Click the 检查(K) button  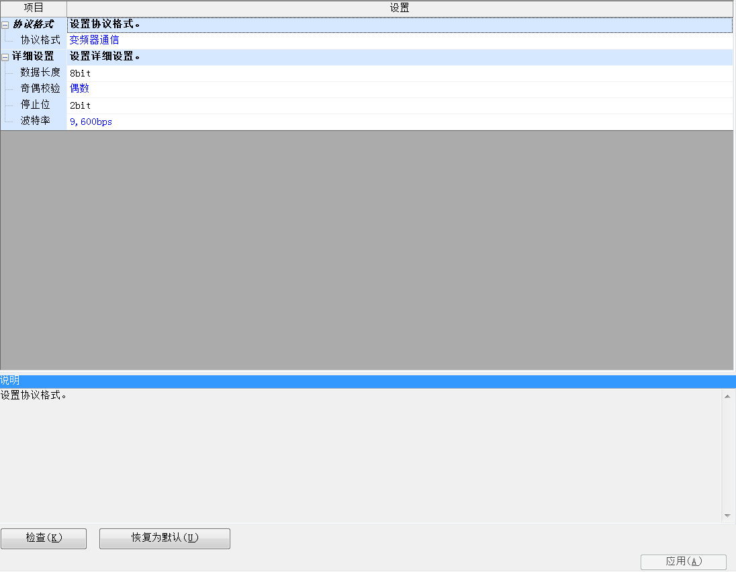pyautogui.click(x=44, y=538)
